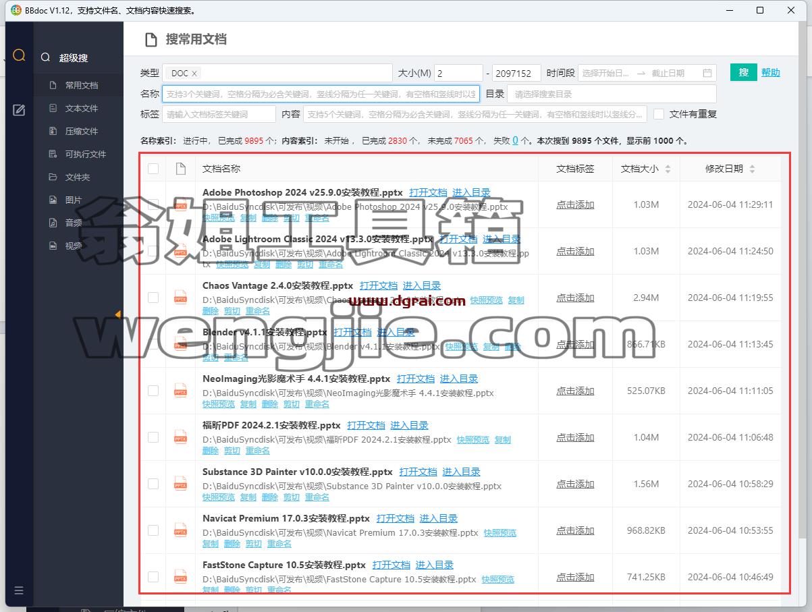Click 快照预览 for 福昕PDF row
Viewport: 812px width, 612px height.
[x=473, y=439]
